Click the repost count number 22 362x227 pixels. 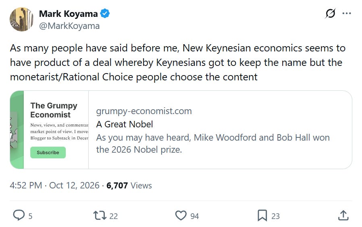(x=114, y=216)
